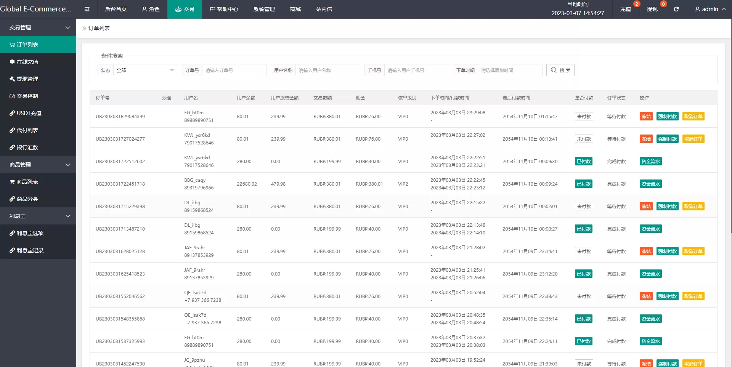Open 提现管理 in the sidebar
This screenshot has height=367, width=732.
pyautogui.click(x=27, y=79)
